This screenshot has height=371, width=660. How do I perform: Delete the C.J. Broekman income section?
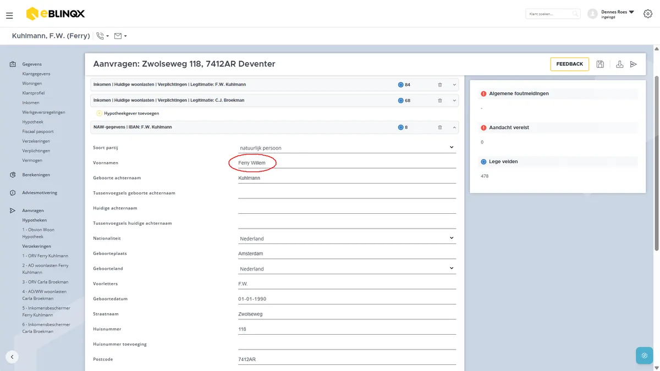440,101
